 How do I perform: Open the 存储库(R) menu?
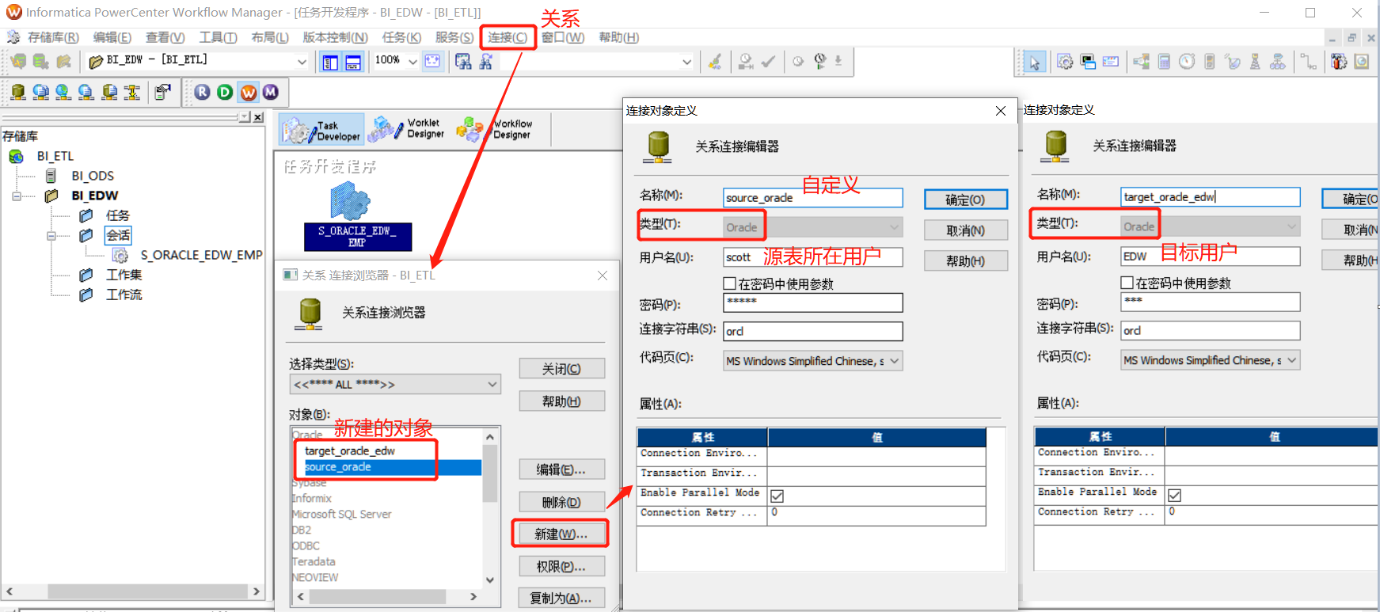[x=53, y=37]
